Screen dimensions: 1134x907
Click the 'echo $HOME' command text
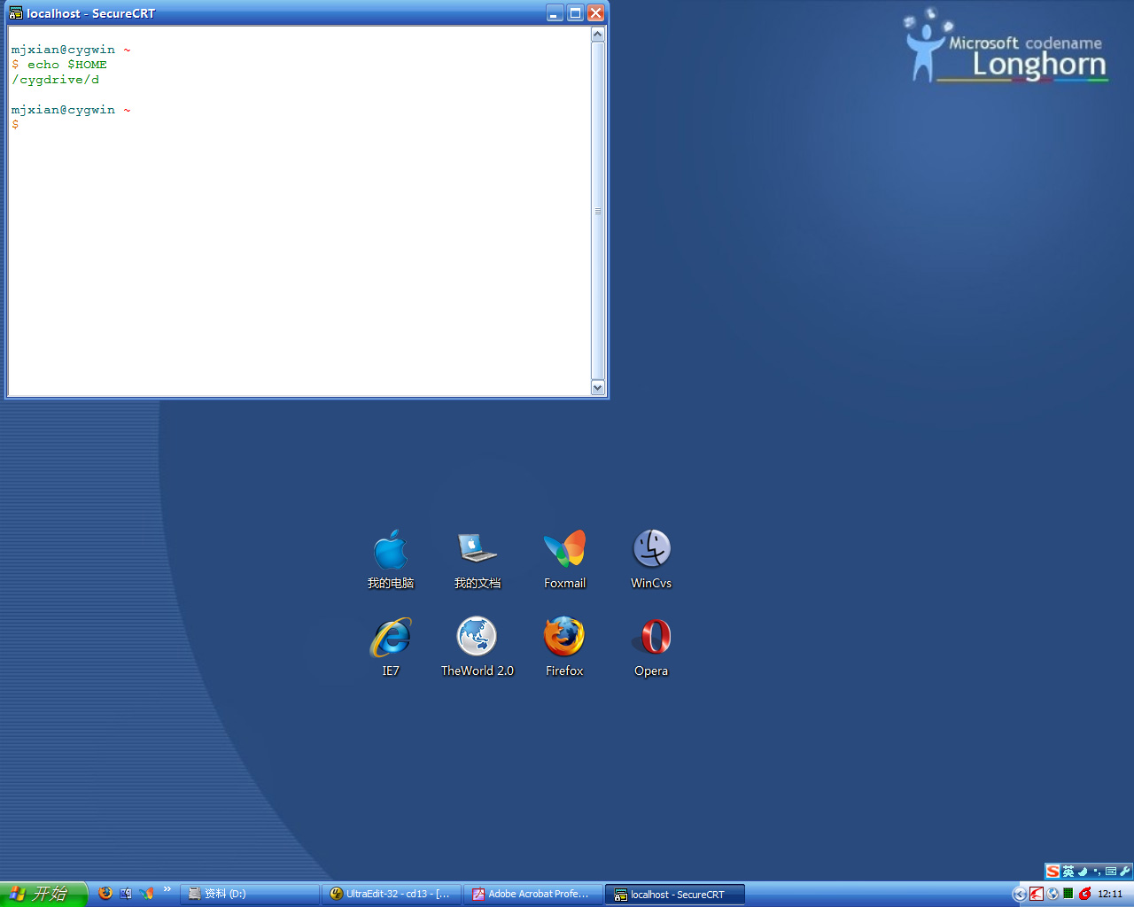tap(67, 65)
